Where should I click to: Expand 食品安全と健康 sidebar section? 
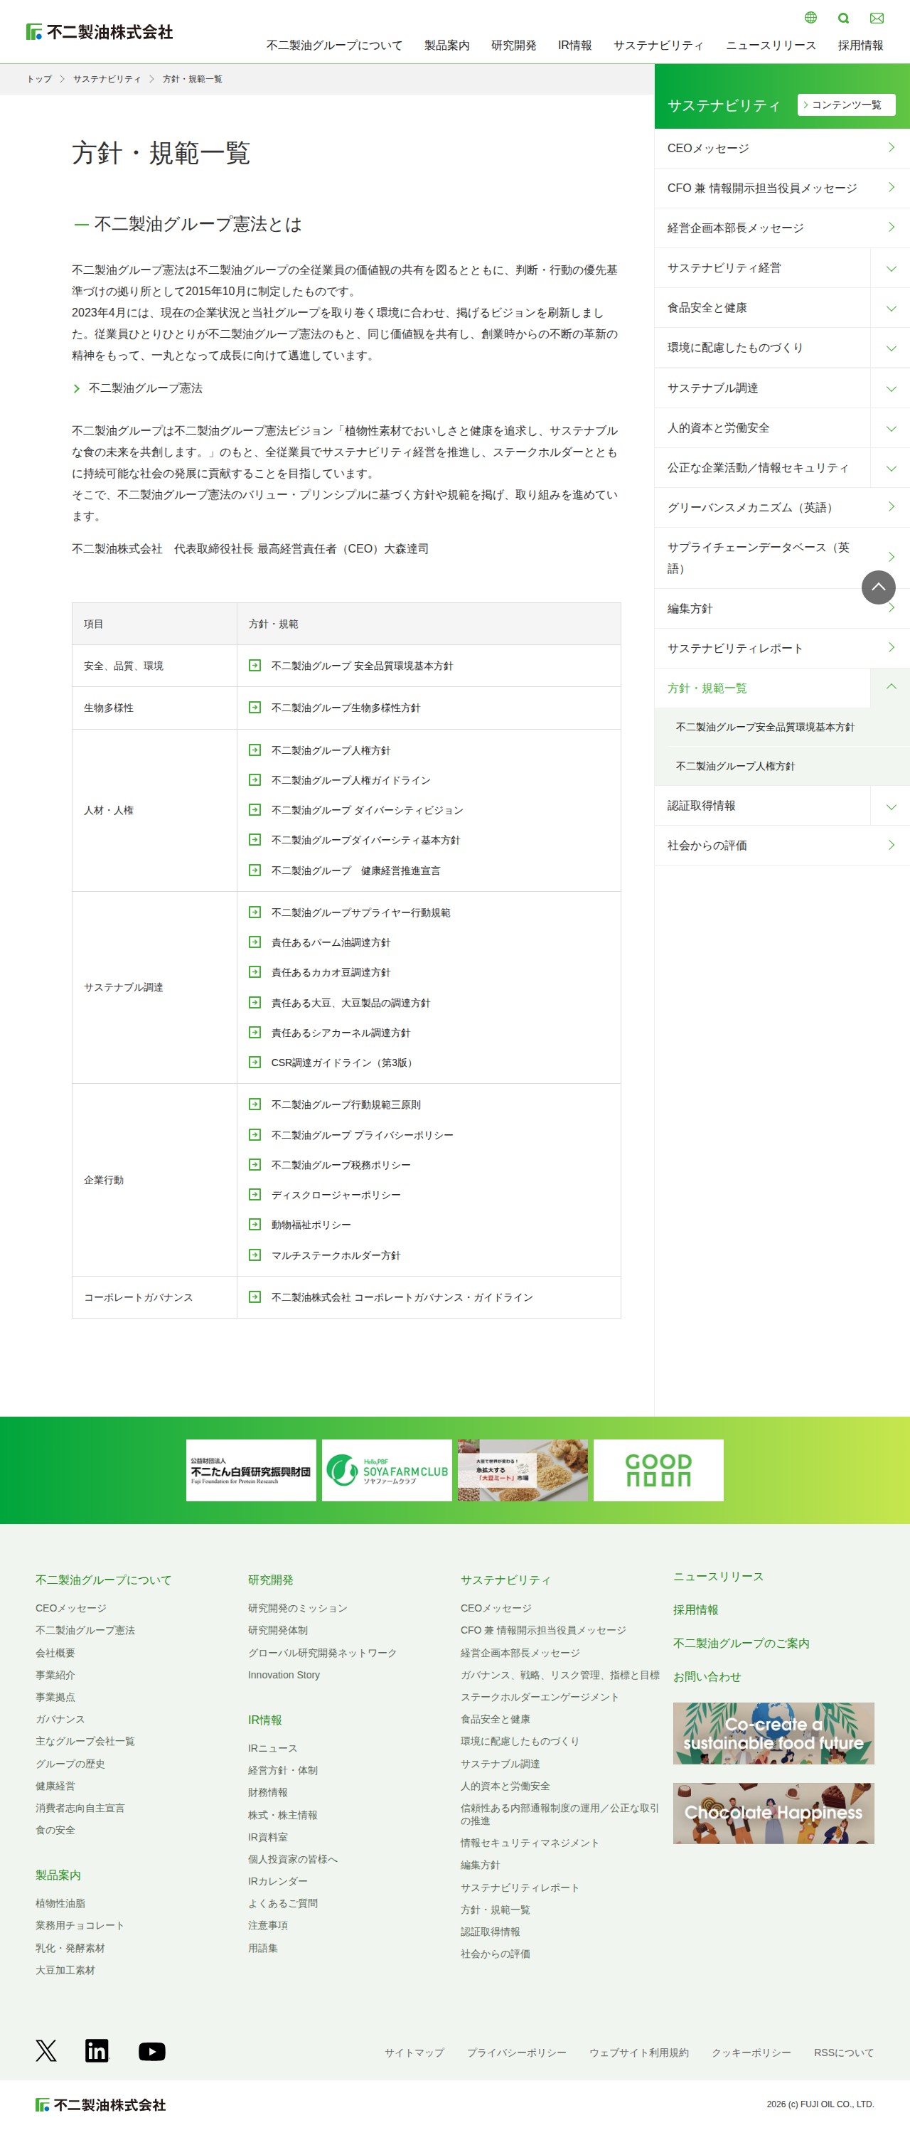tap(890, 308)
